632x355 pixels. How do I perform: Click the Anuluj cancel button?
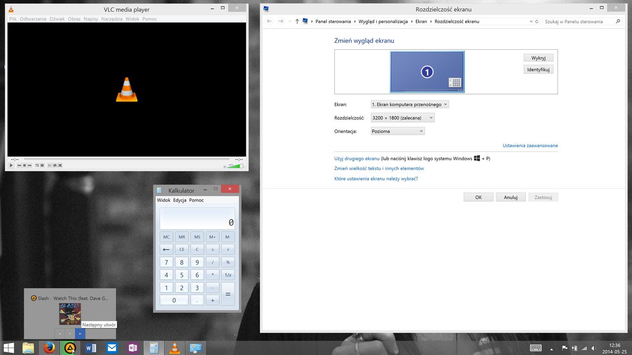coord(511,197)
